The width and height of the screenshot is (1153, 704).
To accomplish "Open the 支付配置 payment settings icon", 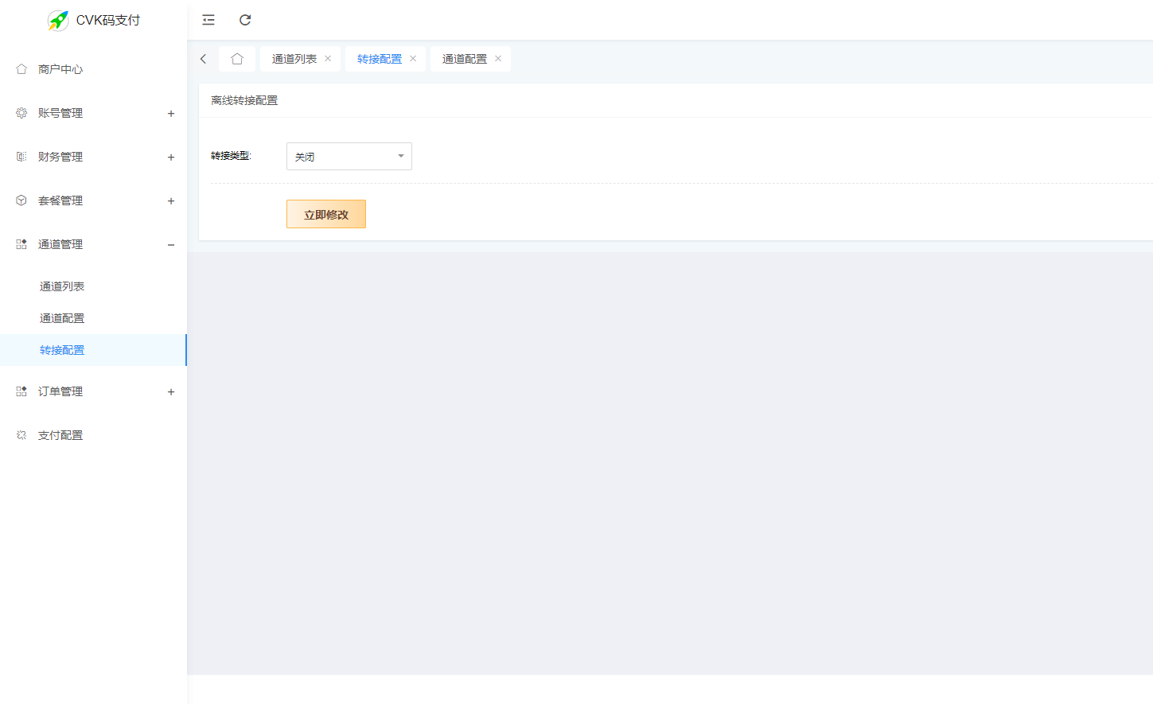I will (21, 435).
